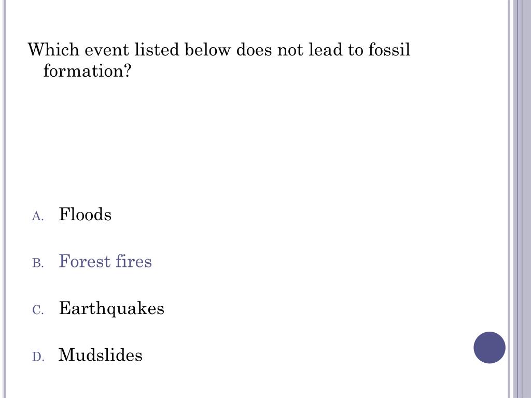Select the Mudslides answer option
The image size is (531, 398).
pos(100,355)
